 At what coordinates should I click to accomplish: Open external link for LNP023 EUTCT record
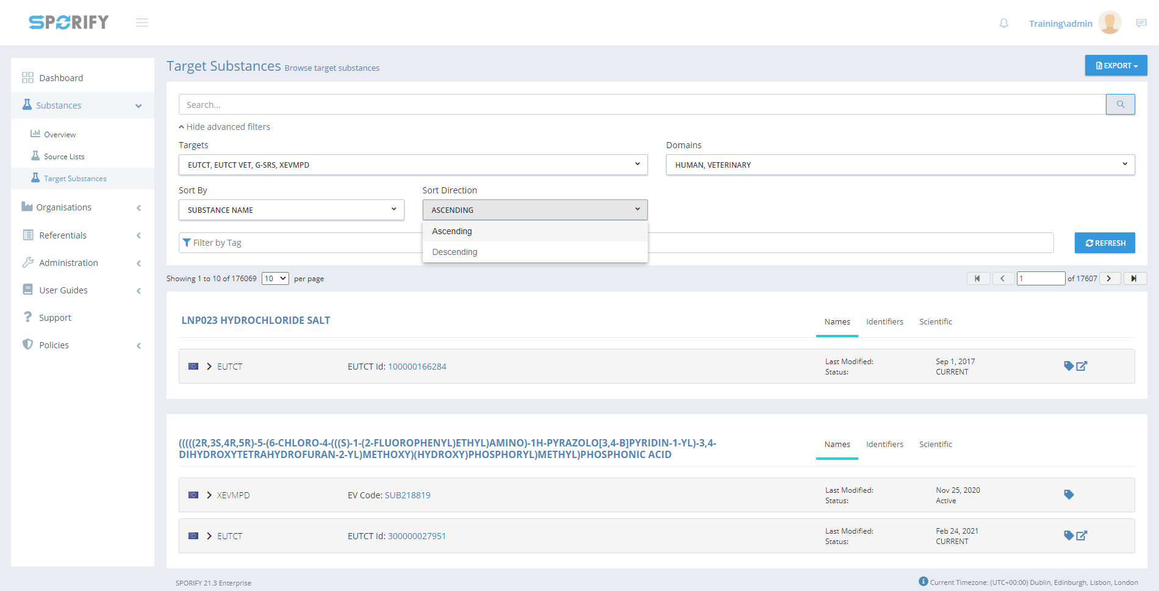point(1082,366)
